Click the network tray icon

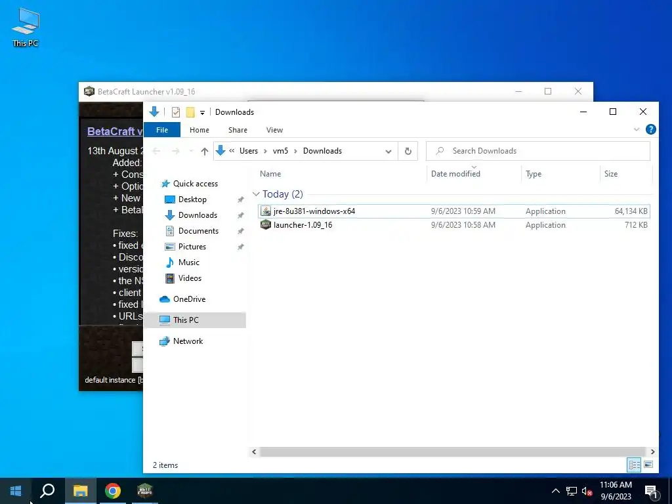coord(572,491)
